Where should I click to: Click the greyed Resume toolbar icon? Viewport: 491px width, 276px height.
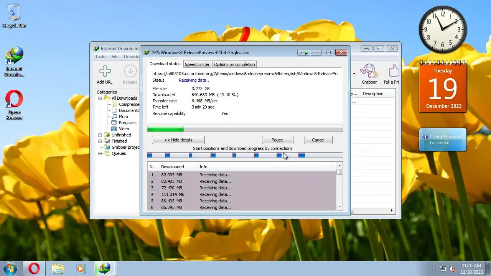130,71
